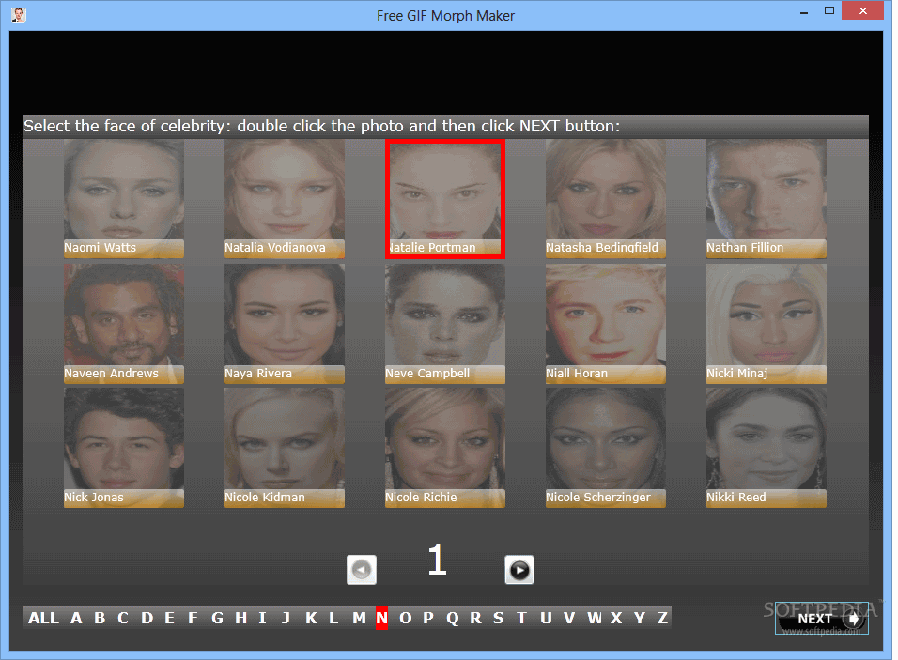Screen dimensions: 898x660
Task: Filter celebrities by letter B
Action: (x=100, y=618)
